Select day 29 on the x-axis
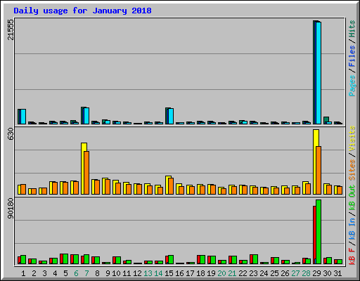The height and width of the screenshot is (281, 360). [x=316, y=273]
